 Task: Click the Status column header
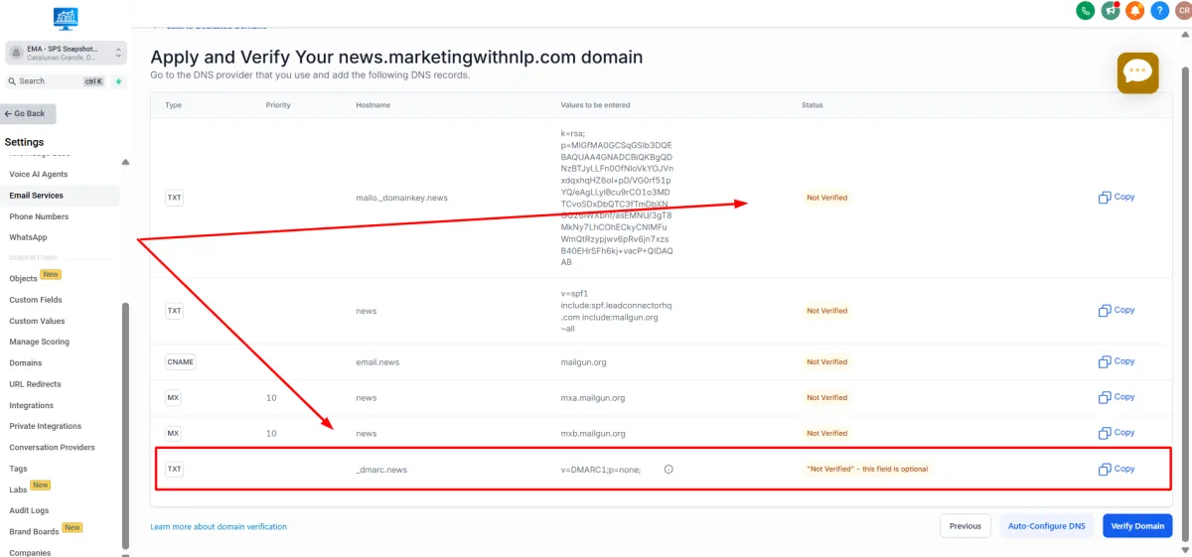813,104
